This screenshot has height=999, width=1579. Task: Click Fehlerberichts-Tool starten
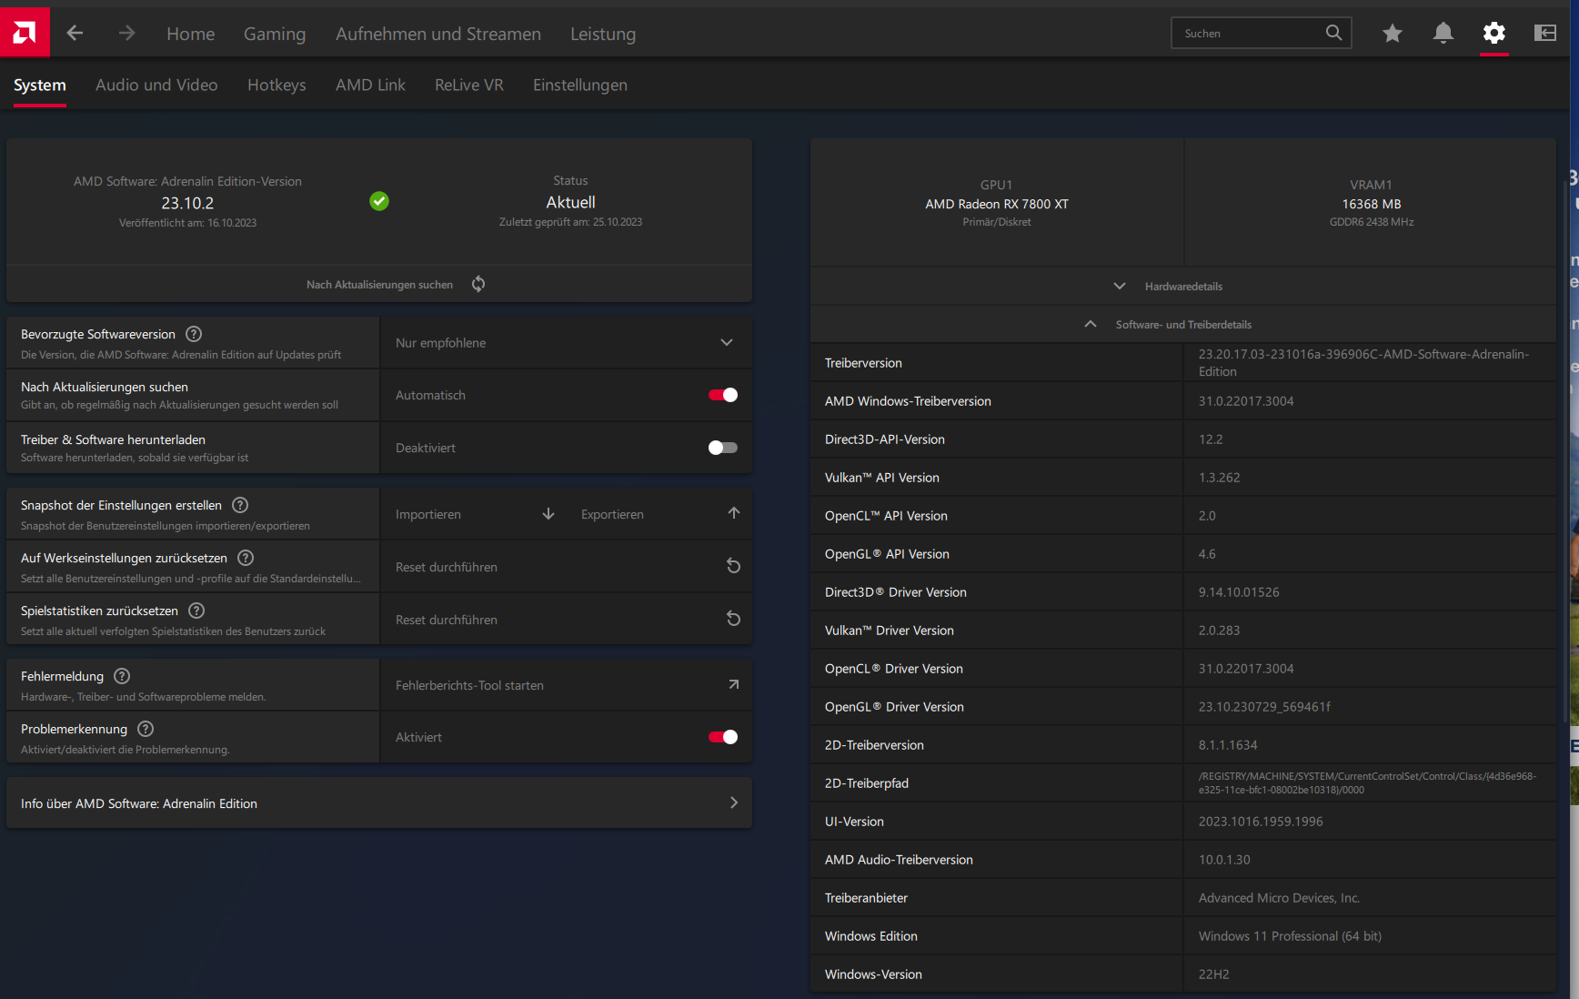pyautogui.click(x=567, y=685)
